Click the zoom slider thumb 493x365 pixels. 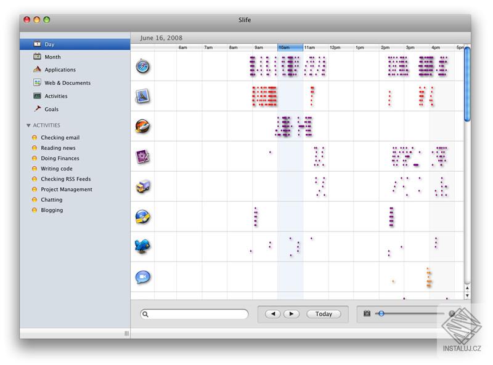(x=381, y=313)
